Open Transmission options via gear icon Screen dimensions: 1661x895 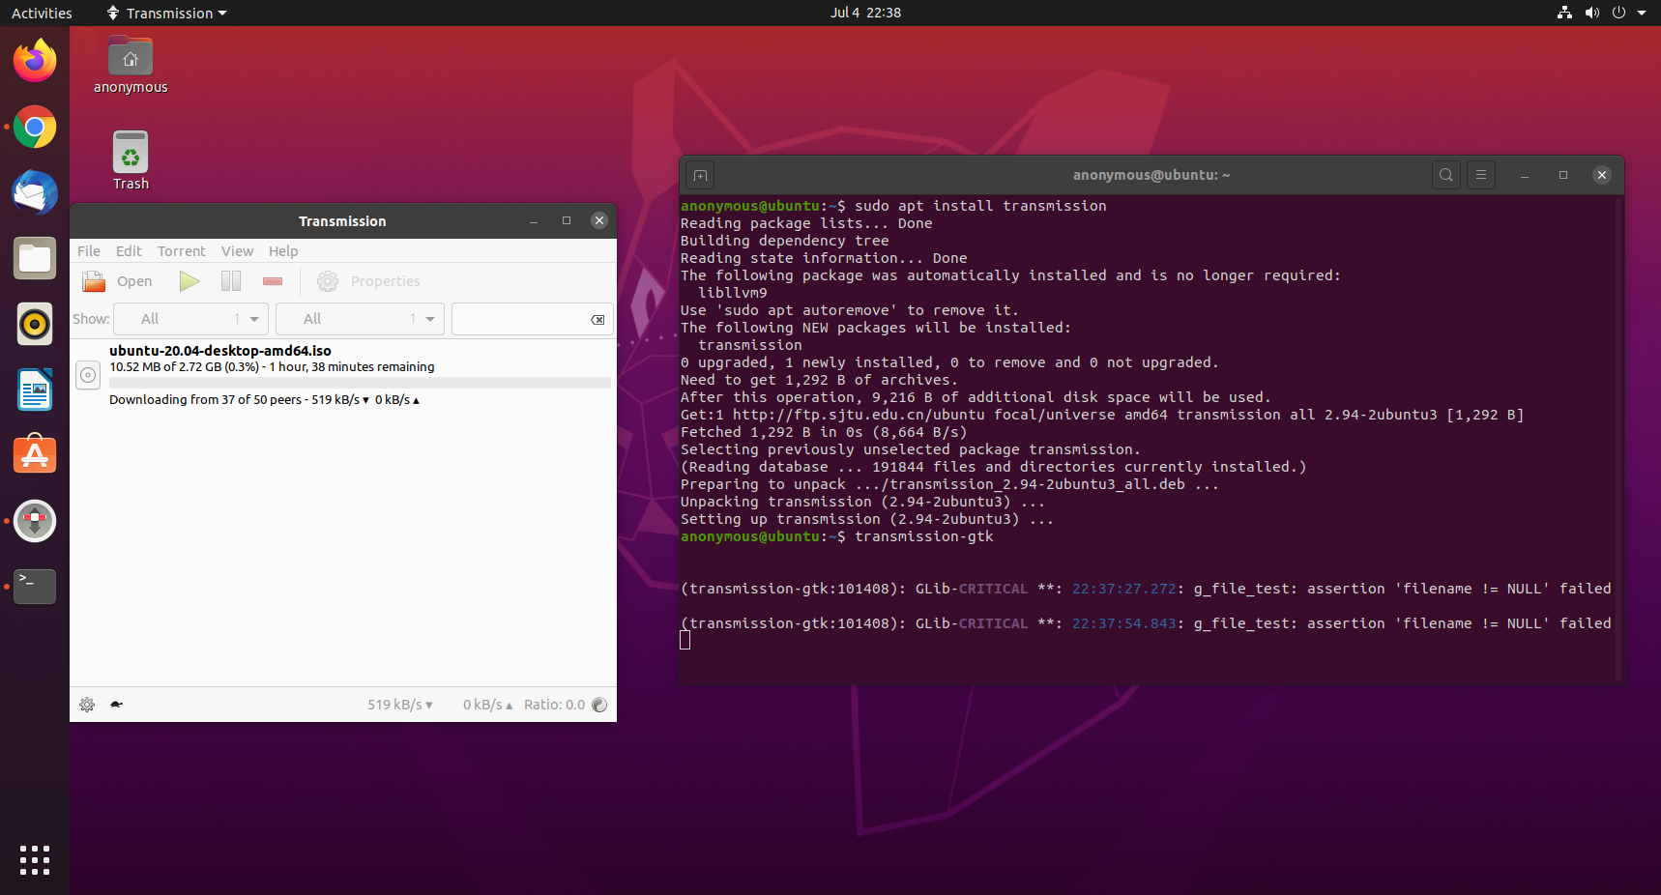tap(86, 705)
